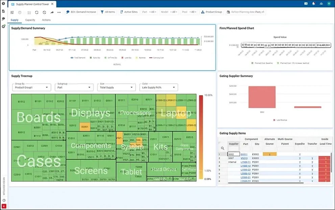Open the document icon in the left sidebar
335x210 pixels.
click(x=3, y=11)
